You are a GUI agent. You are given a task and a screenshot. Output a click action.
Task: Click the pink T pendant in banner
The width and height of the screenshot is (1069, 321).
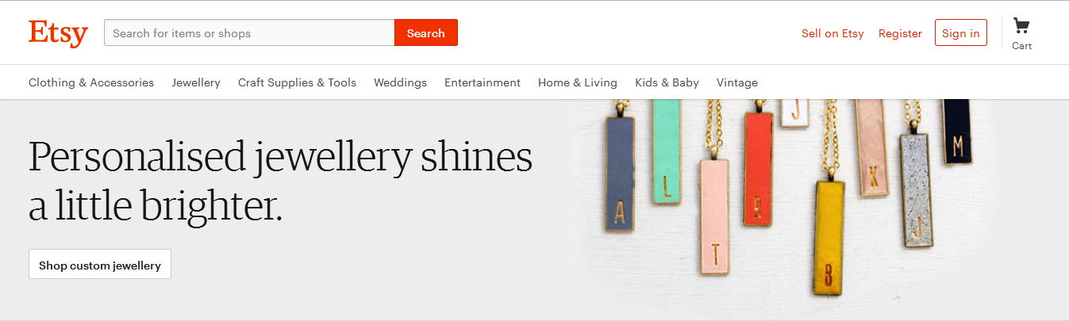click(714, 216)
